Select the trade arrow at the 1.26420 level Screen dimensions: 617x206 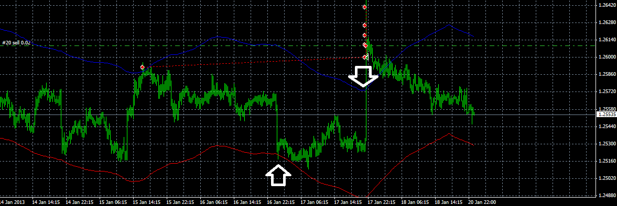365,7
